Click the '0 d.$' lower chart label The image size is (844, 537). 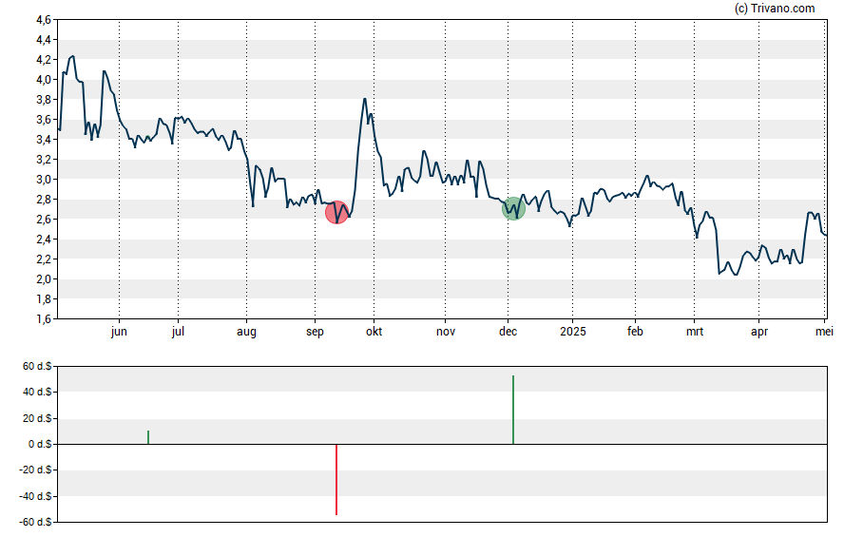(40, 444)
